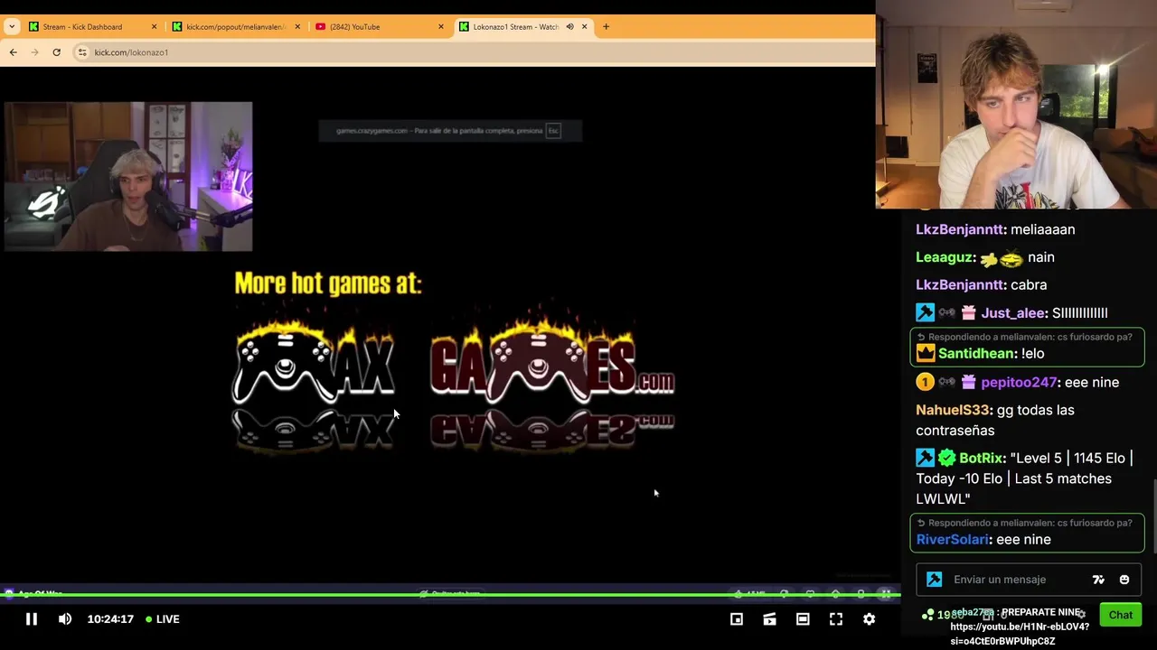
Task: Click the chat commands slash icon
Action: (1098, 580)
